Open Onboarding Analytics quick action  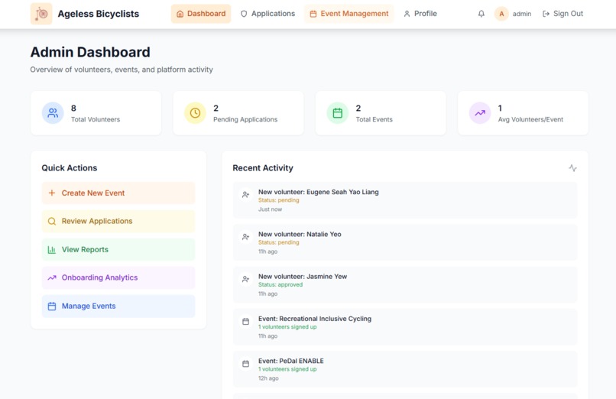click(118, 277)
